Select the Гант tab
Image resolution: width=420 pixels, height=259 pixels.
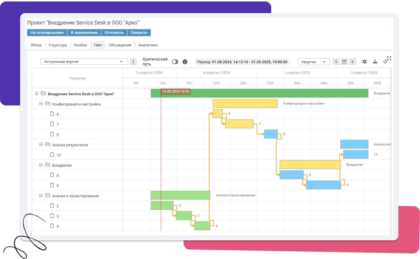click(98, 45)
